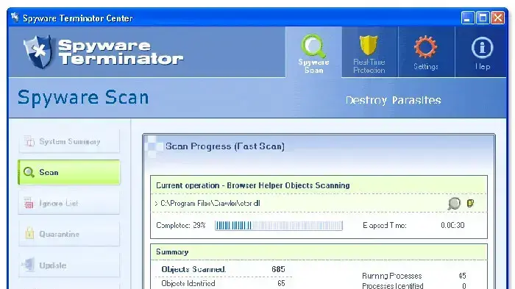Select the Scan sidebar button

click(69, 172)
